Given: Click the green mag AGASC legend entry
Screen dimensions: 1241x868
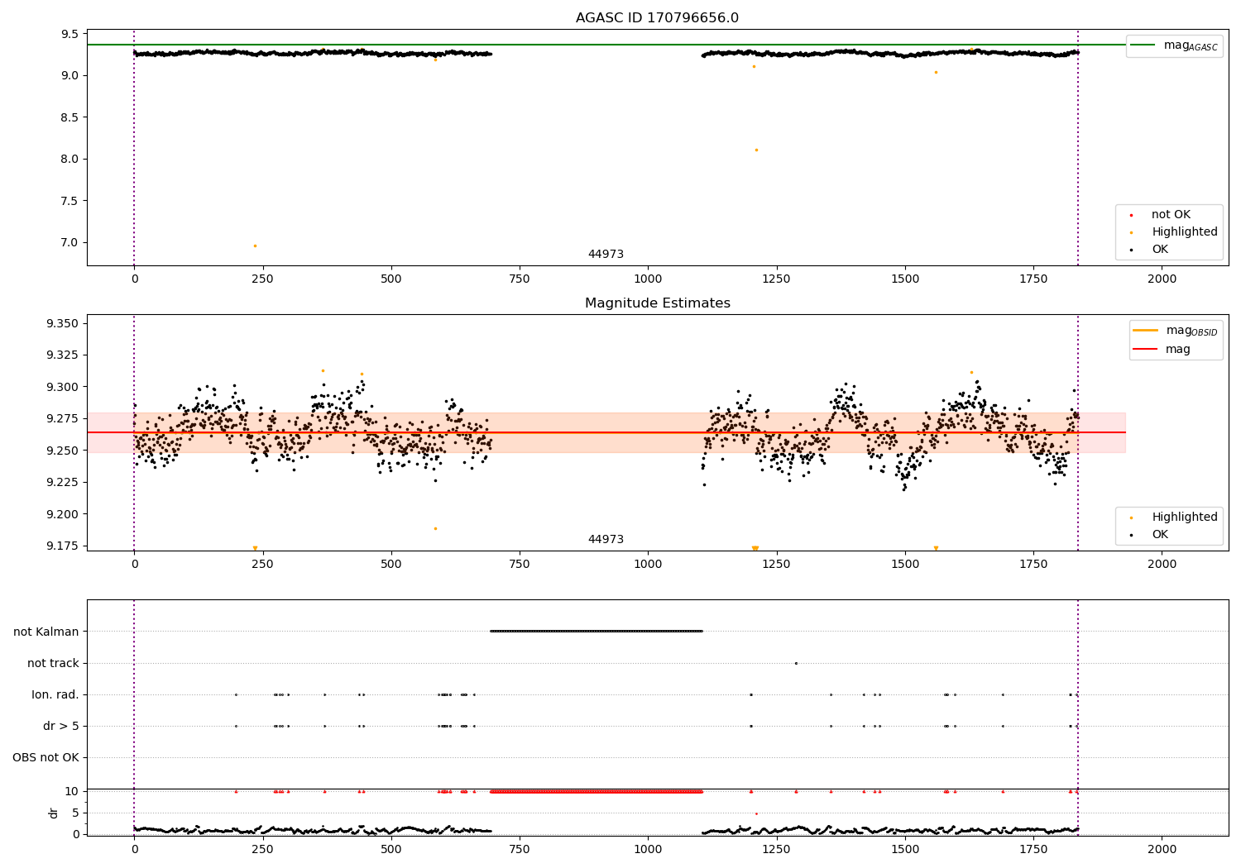Looking at the screenshot, I should (1175, 45).
